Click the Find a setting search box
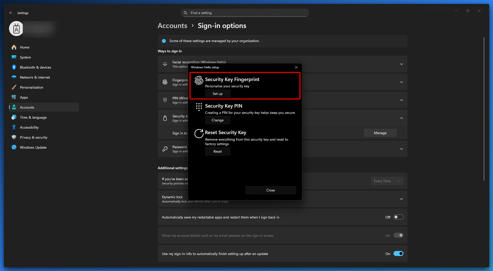 (245, 13)
